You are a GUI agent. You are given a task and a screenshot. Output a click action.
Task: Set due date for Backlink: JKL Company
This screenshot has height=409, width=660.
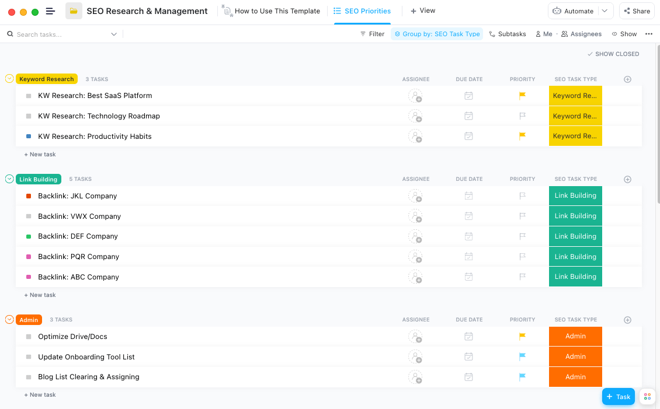(x=468, y=196)
